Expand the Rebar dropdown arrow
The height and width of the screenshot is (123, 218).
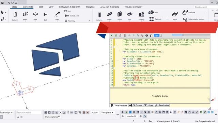point(175,21)
